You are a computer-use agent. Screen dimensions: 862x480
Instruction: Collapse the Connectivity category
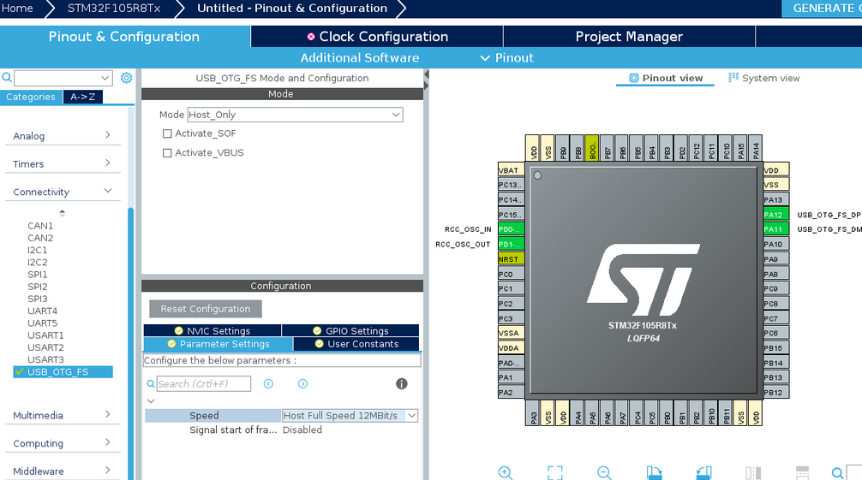click(x=63, y=192)
